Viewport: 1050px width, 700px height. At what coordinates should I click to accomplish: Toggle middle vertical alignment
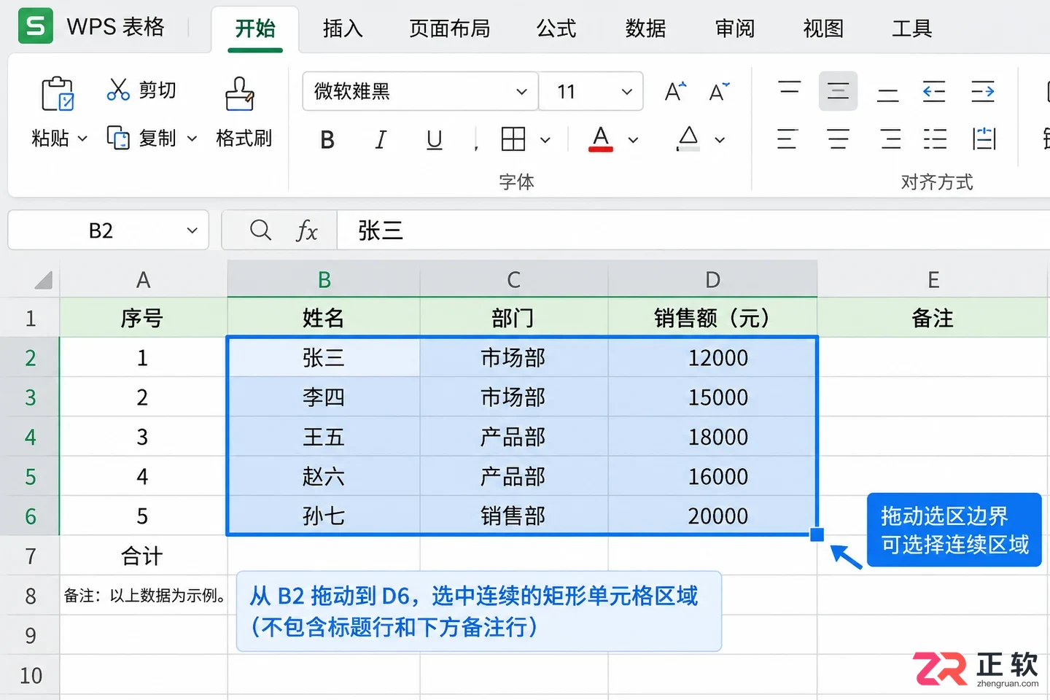click(x=838, y=90)
